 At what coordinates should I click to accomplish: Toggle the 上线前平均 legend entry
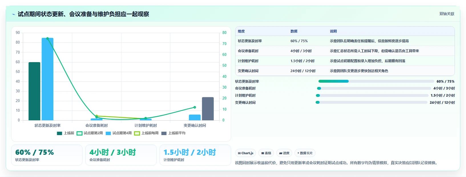coord(173,133)
